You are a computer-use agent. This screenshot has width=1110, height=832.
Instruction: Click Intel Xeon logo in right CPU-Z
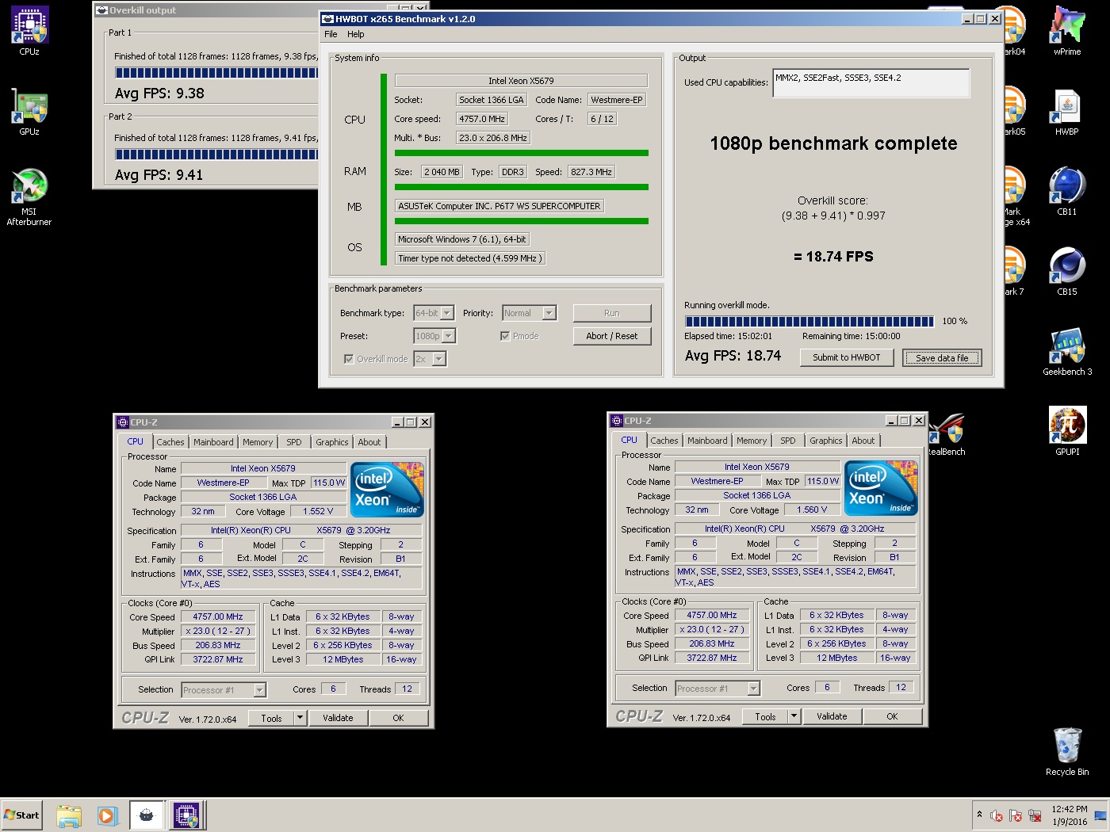(x=881, y=488)
